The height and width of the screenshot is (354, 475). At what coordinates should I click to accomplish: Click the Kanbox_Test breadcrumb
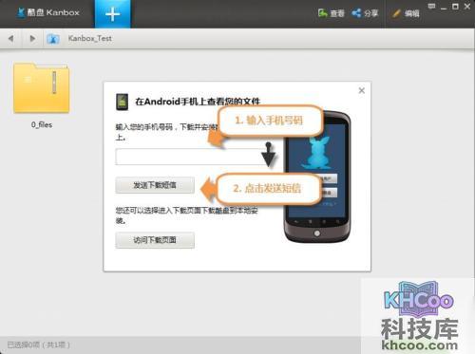[90, 38]
